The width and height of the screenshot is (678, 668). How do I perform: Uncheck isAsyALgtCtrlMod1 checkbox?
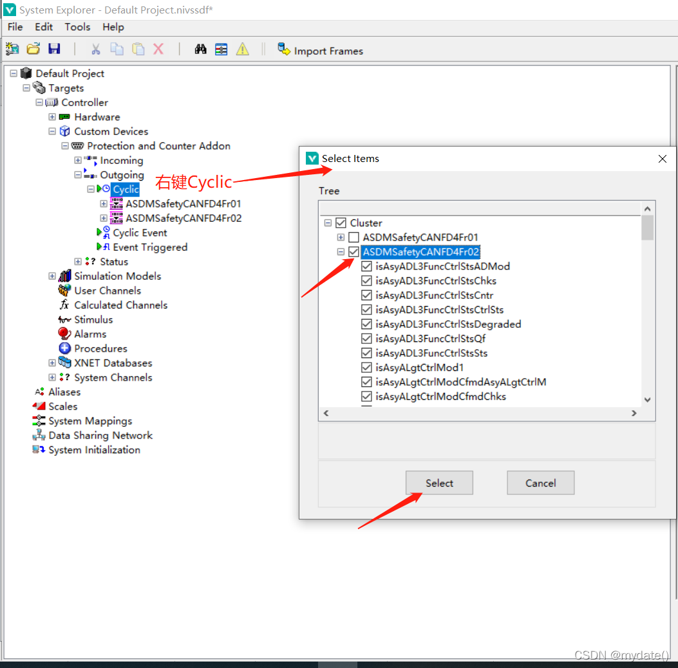click(366, 368)
